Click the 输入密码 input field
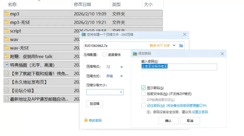This screenshot has height=136, width=244. (179, 67)
